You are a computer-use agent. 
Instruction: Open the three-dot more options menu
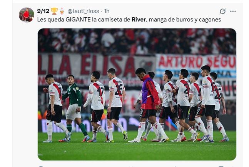click(x=233, y=11)
